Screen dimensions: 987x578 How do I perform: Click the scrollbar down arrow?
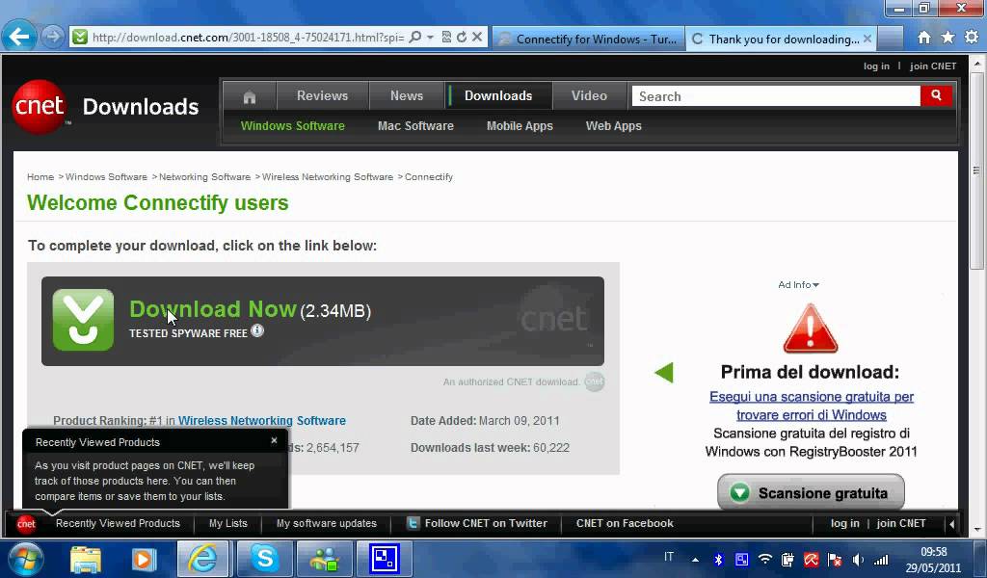(977, 530)
